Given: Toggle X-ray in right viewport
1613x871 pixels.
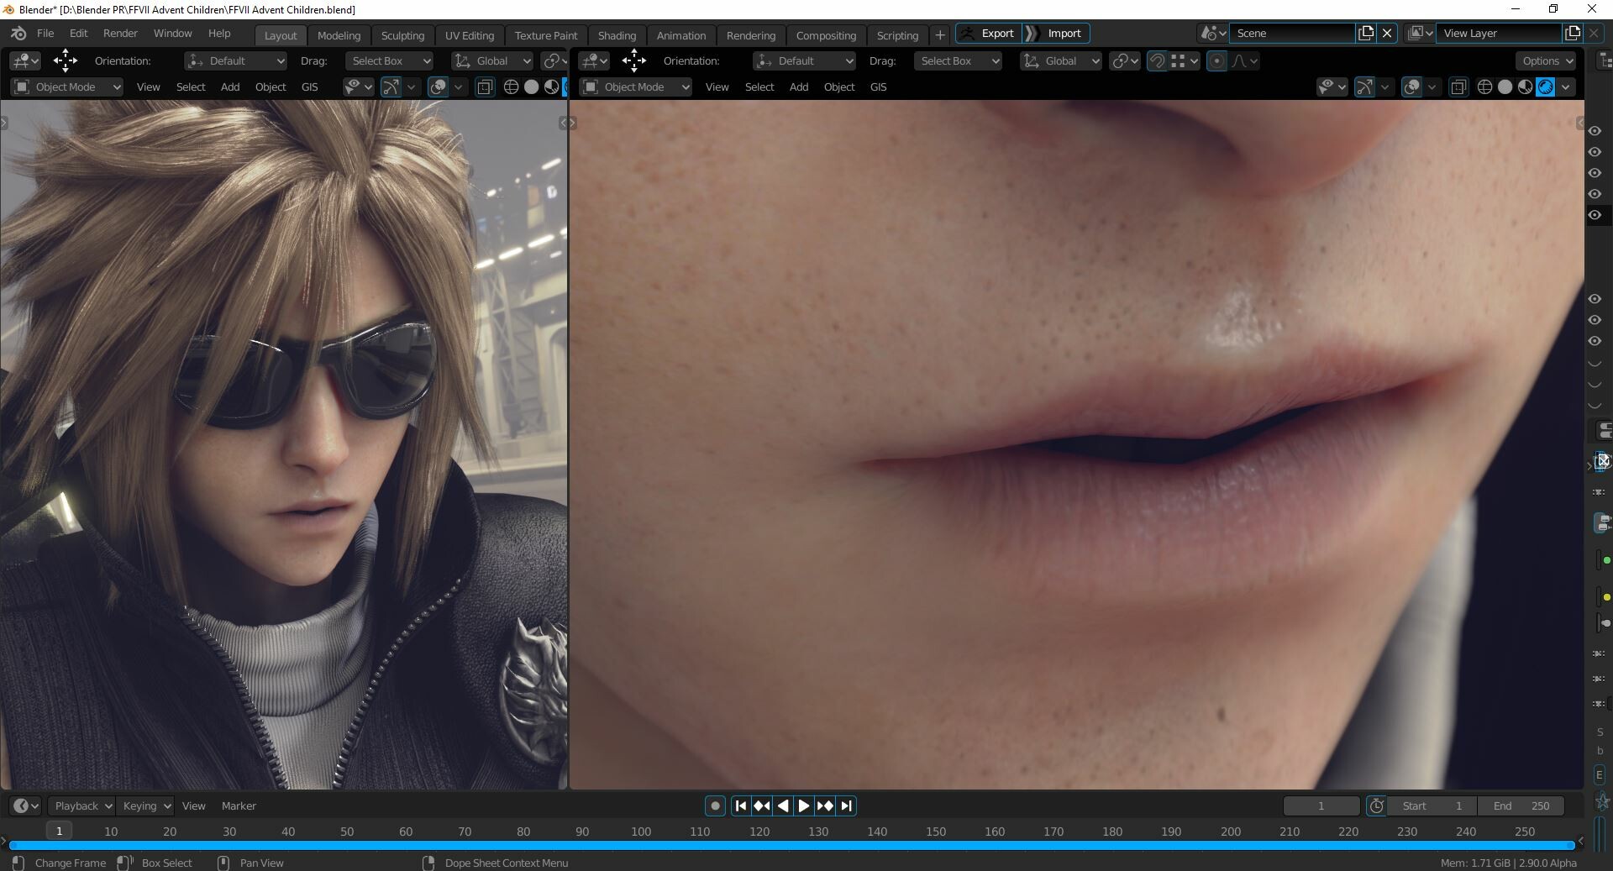Looking at the screenshot, I should (x=1458, y=87).
